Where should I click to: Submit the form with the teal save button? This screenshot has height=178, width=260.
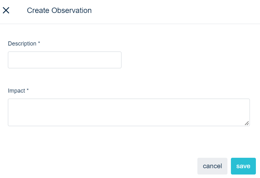tap(243, 166)
